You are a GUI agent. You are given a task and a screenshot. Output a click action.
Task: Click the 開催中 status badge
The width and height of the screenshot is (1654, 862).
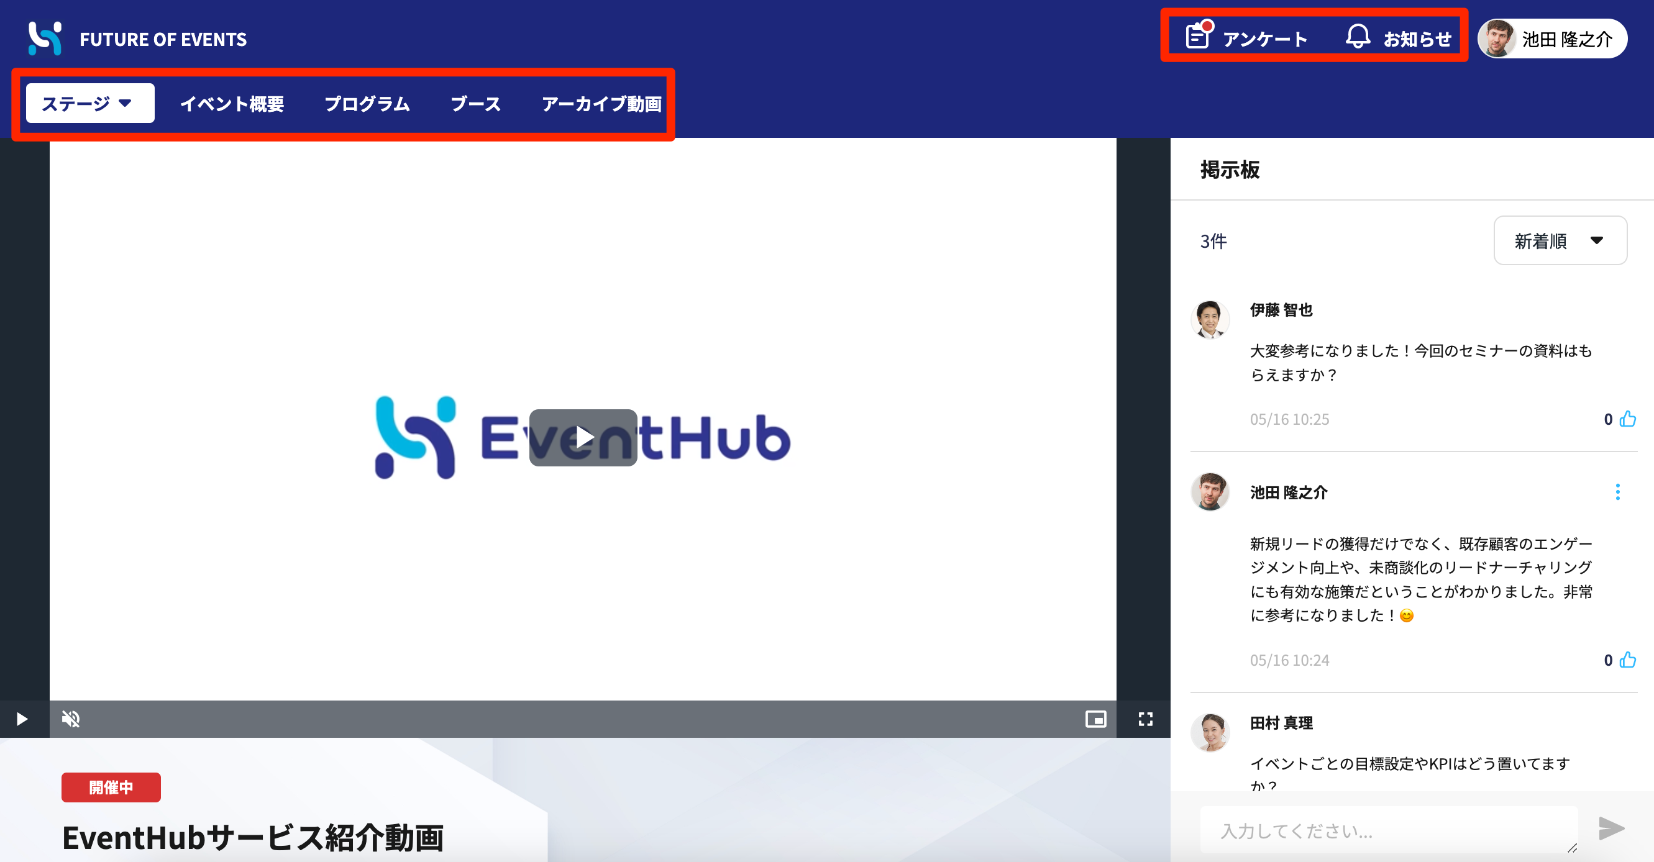111,787
